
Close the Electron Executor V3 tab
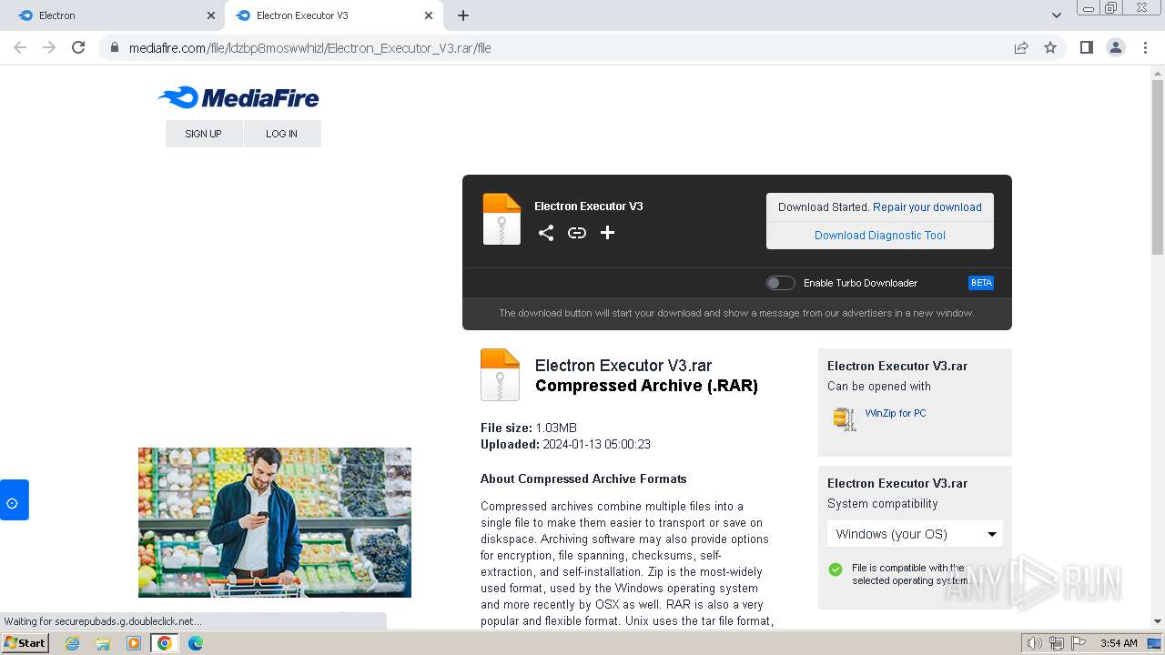(429, 15)
